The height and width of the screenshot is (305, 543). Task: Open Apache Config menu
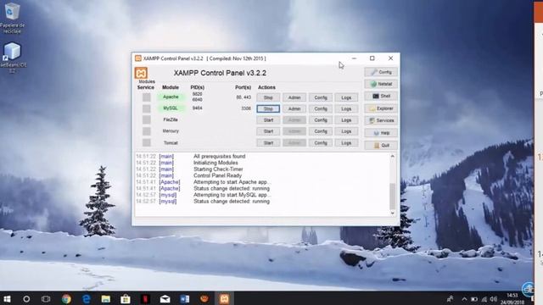point(321,97)
